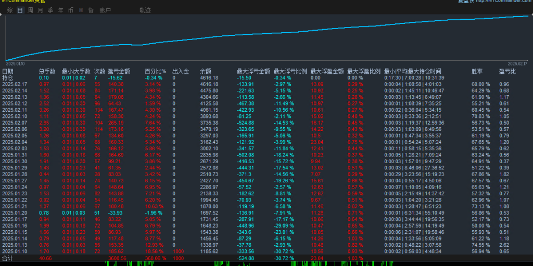Open the 币 currency tab
Viewport: 533px width, 266px height.
(x=70, y=10)
